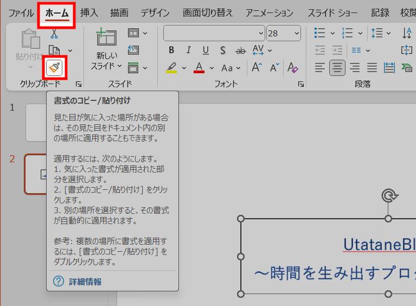Apply the yellow text highlight color
416x306 pixels.
[x=171, y=68]
